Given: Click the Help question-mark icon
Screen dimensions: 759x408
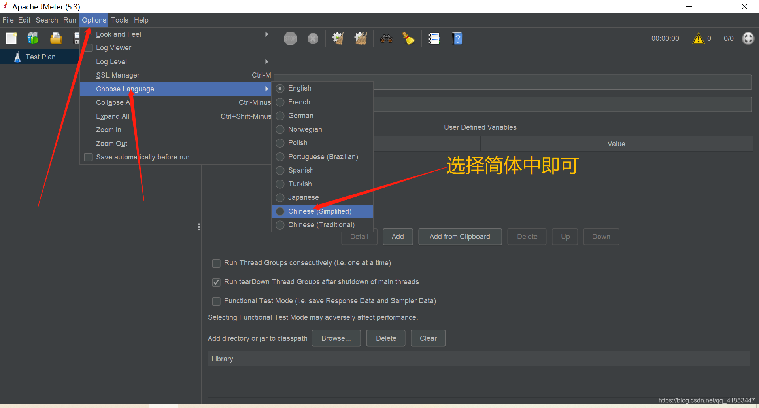Looking at the screenshot, I should (x=457, y=38).
